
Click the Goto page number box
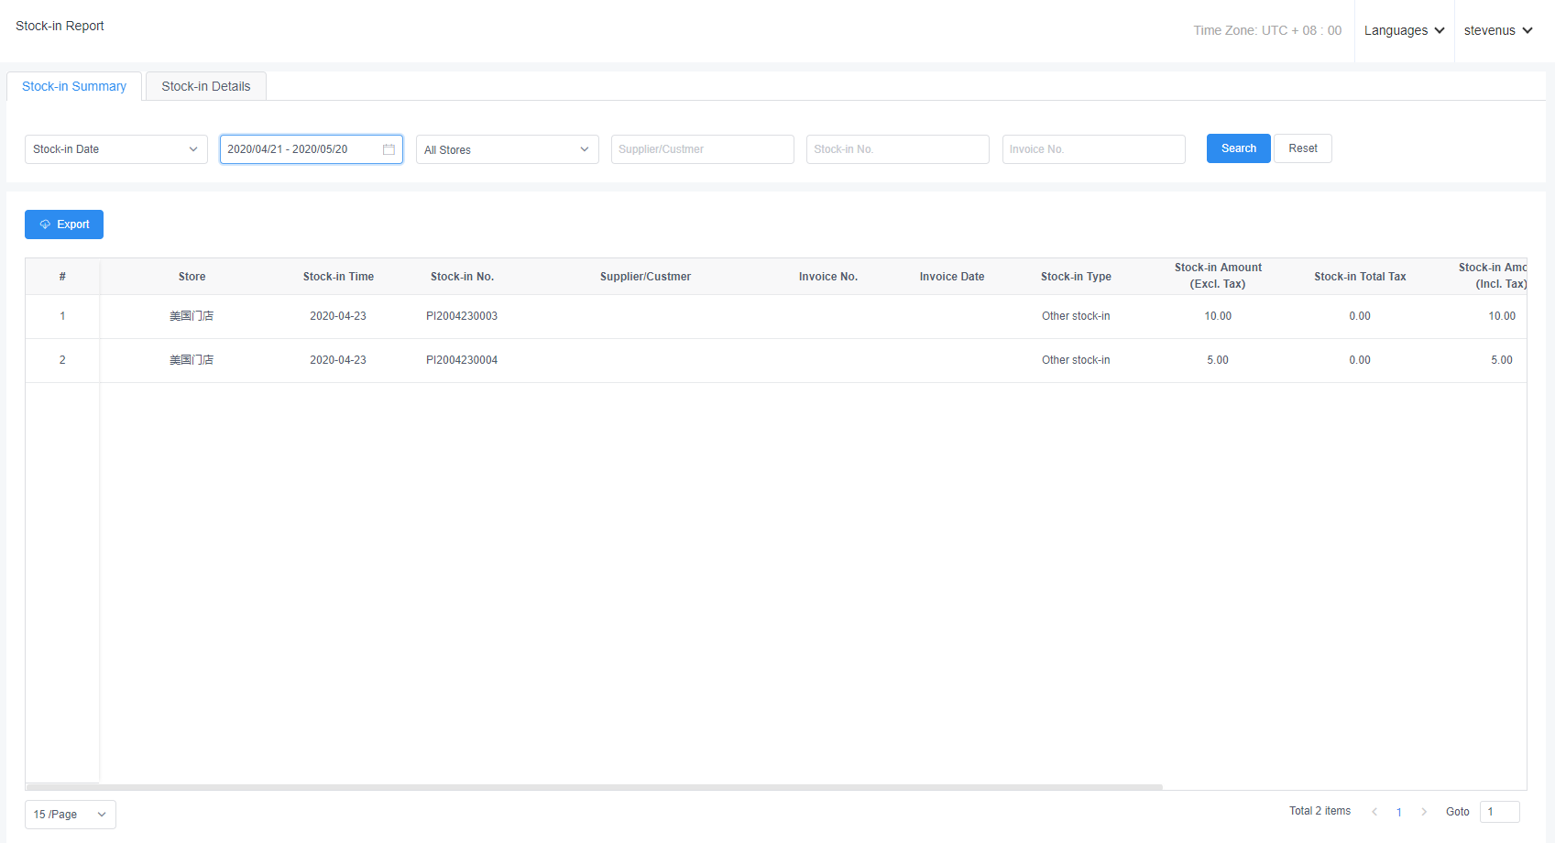[x=1499, y=812]
